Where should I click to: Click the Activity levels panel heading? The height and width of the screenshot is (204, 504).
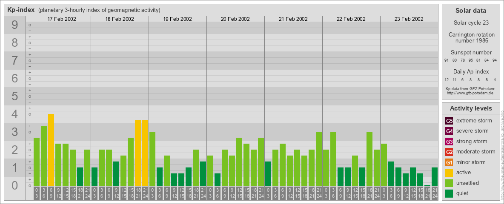tap(471, 108)
